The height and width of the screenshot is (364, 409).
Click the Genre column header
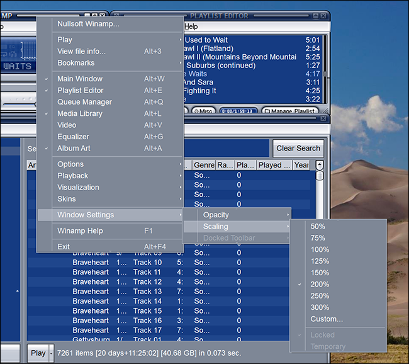[204, 165]
